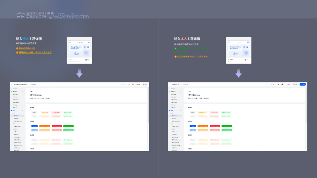Image resolution: width=317 pixels, height=178 pixels.
Task: Open the 001111 project name dropdown
Action: coord(176,84)
